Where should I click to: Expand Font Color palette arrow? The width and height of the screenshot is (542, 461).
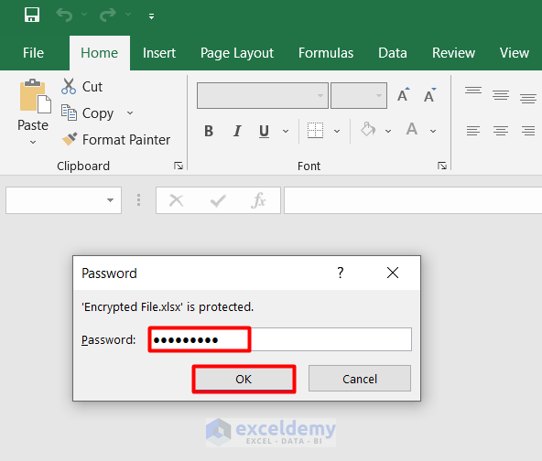(433, 131)
